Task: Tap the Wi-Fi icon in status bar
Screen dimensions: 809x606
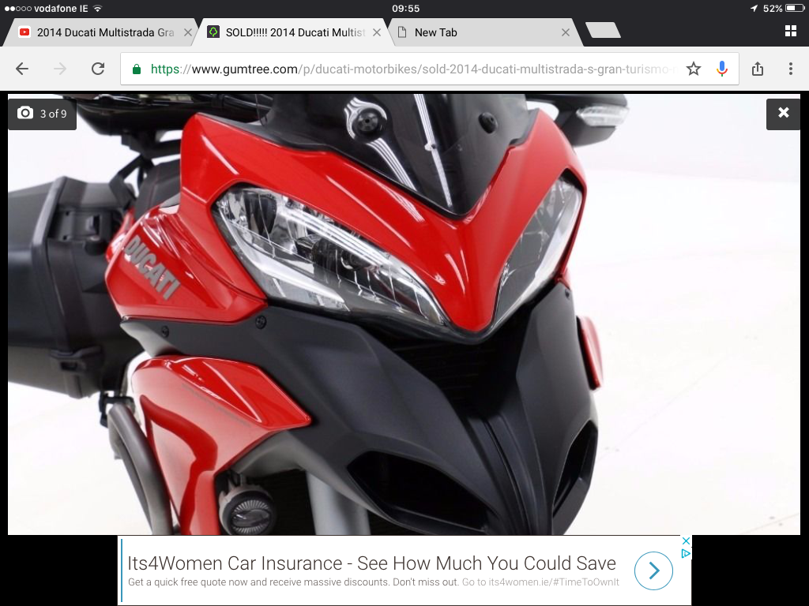Action: click(x=97, y=8)
